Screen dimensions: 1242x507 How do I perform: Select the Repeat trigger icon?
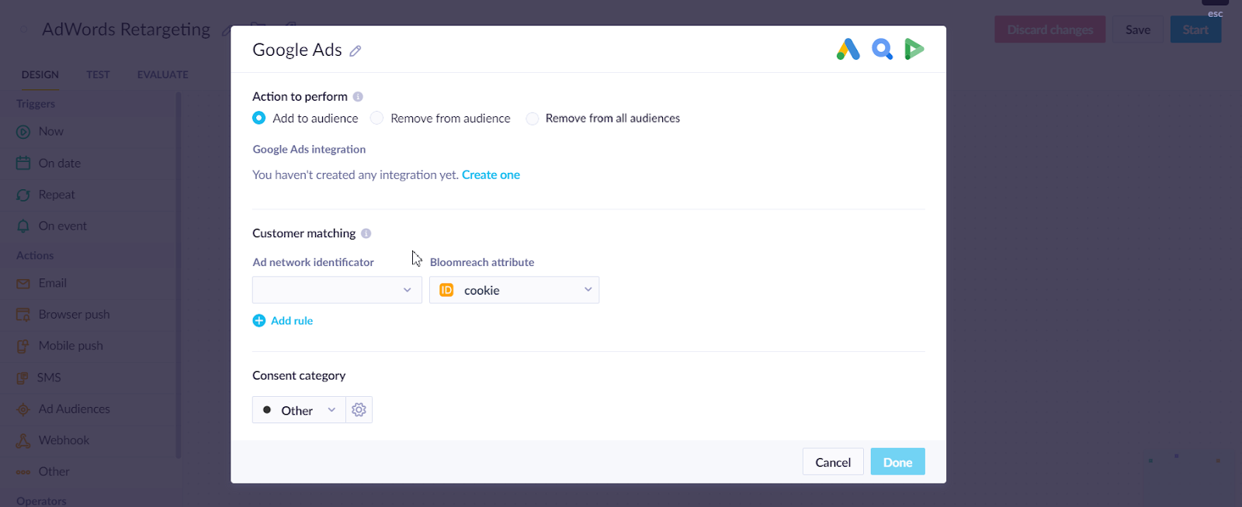tap(23, 195)
